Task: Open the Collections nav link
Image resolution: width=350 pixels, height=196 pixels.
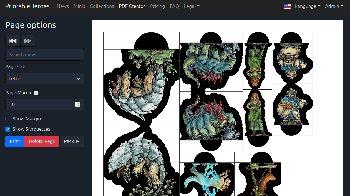Action: (x=102, y=6)
